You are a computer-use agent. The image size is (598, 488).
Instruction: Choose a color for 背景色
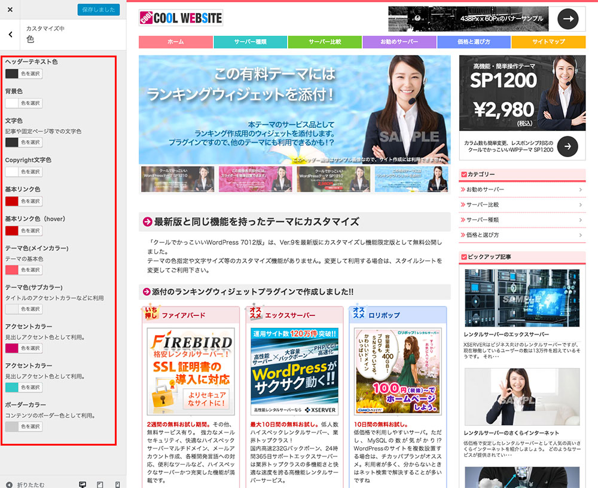click(x=24, y=103)
